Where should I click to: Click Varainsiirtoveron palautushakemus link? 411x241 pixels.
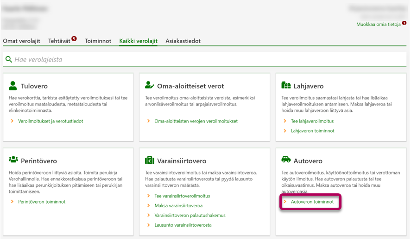(x=190, y=216)
